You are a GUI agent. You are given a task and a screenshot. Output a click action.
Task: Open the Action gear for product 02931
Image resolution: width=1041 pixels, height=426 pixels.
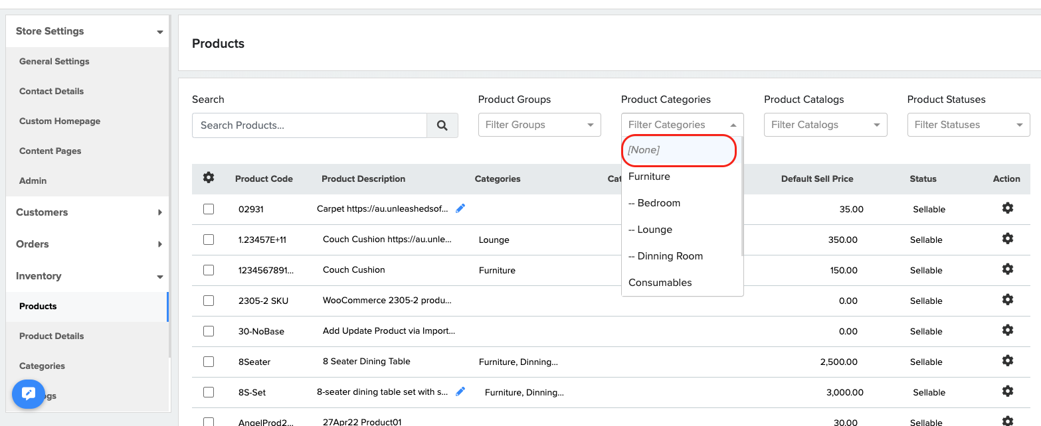pyautogui.click(x=1008, y=208)
